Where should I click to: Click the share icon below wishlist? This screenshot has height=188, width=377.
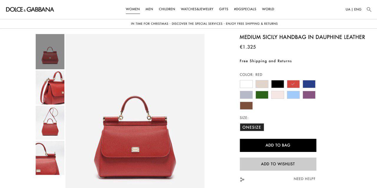tap(242, 179)
